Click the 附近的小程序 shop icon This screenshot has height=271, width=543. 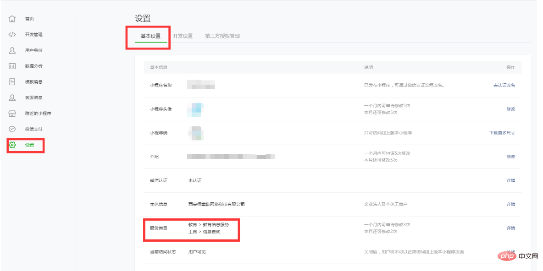(x=12, y=114)
